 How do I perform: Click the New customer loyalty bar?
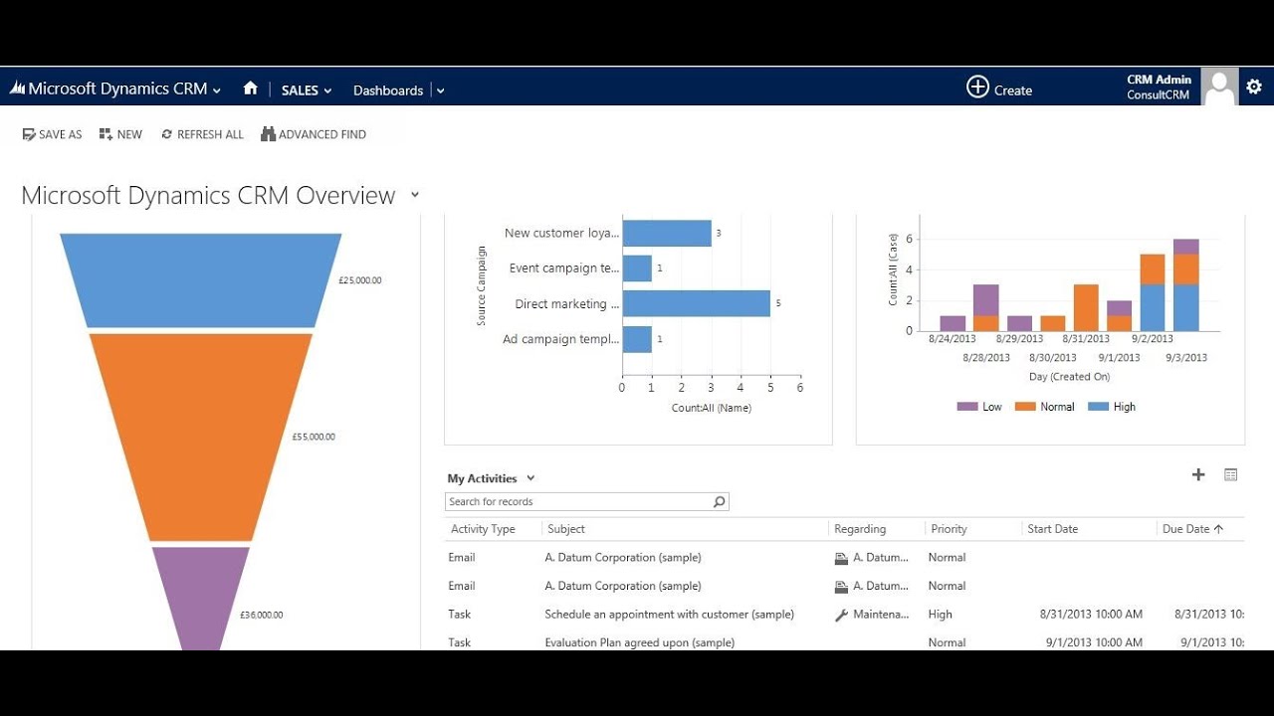[x=667, y=233]
